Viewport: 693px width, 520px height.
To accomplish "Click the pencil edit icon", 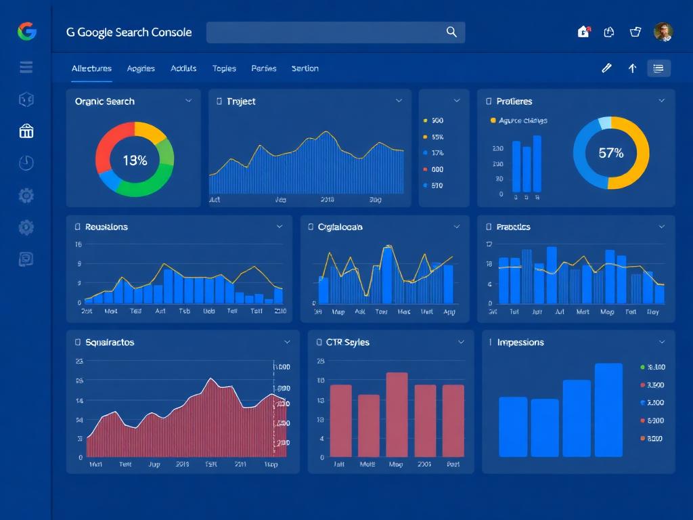I will click(x=606, y=68).
